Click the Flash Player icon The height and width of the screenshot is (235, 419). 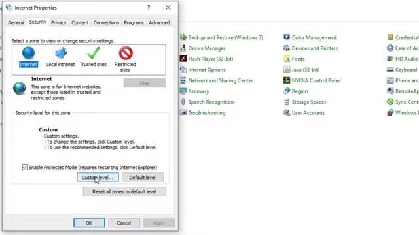pyautogui.click(x=183, y=59)
